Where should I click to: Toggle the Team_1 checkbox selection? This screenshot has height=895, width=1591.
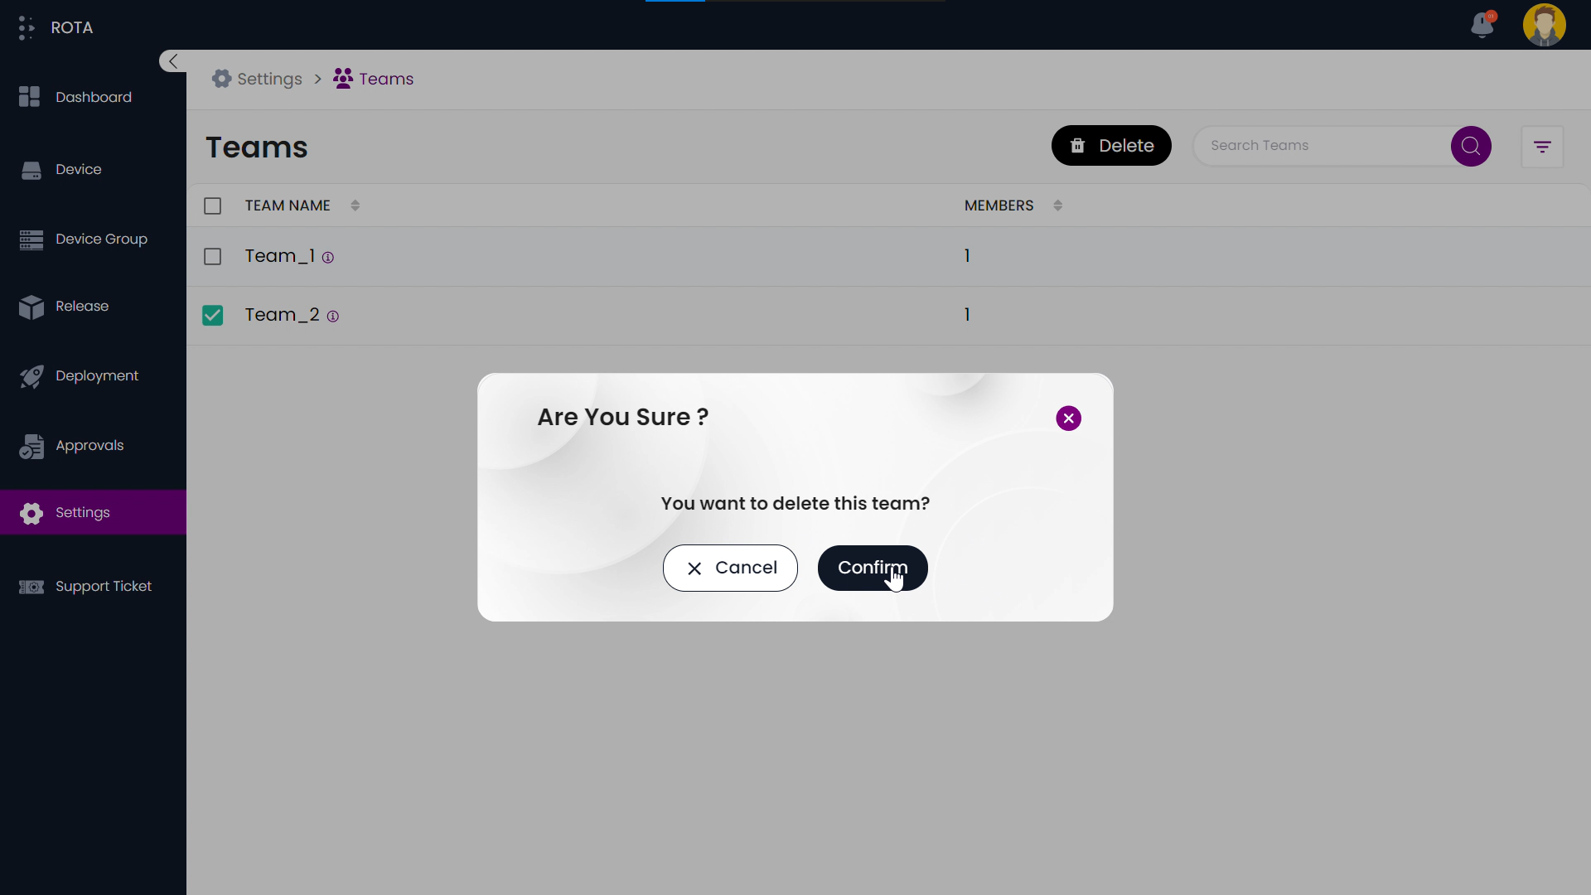coord(212,256)
